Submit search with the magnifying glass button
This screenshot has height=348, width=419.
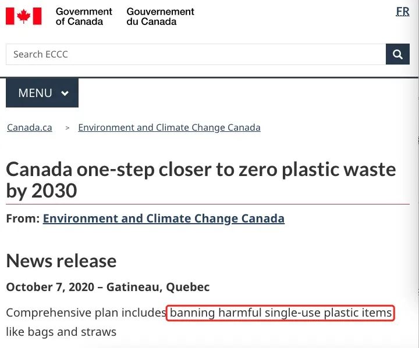coord(397,54)
